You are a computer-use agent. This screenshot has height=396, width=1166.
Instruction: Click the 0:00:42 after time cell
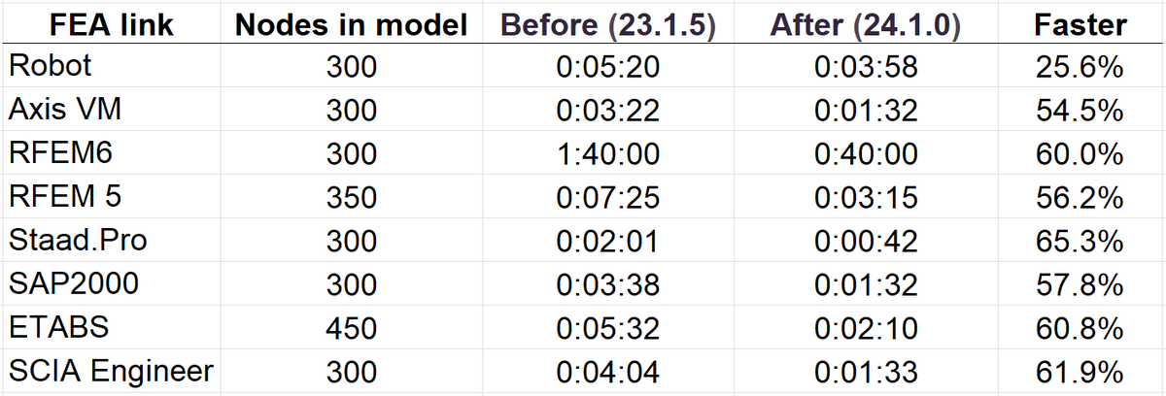(x=866, y=241)
